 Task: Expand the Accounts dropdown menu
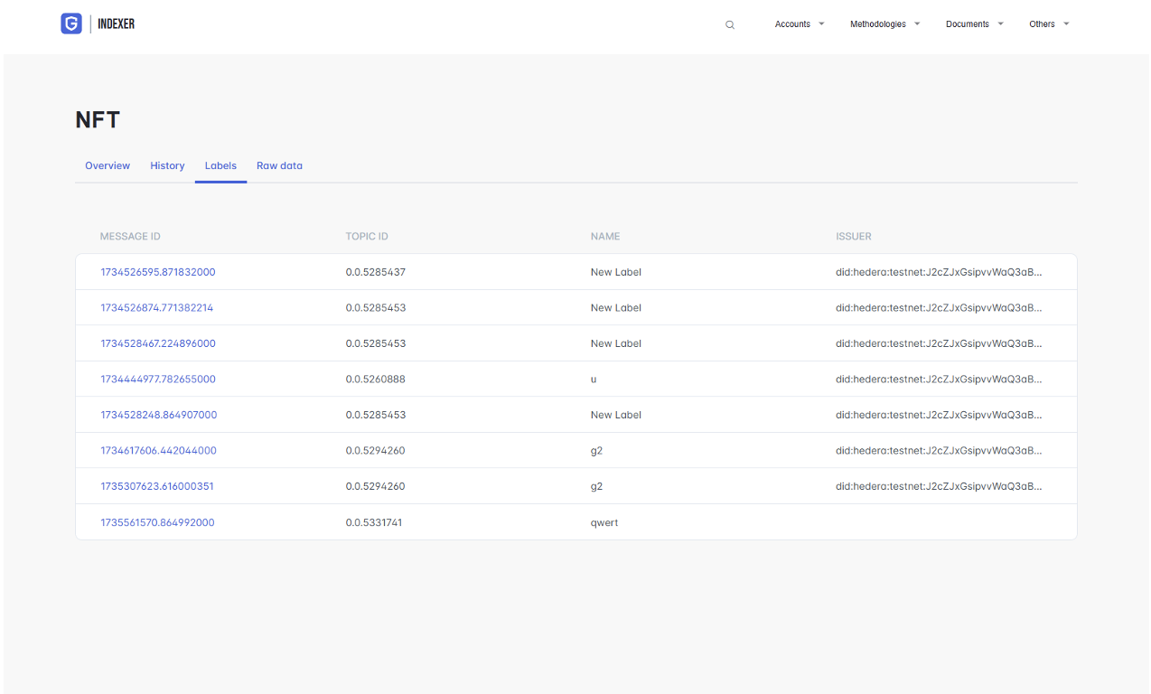pyautogui.click(x=800, y=24)
